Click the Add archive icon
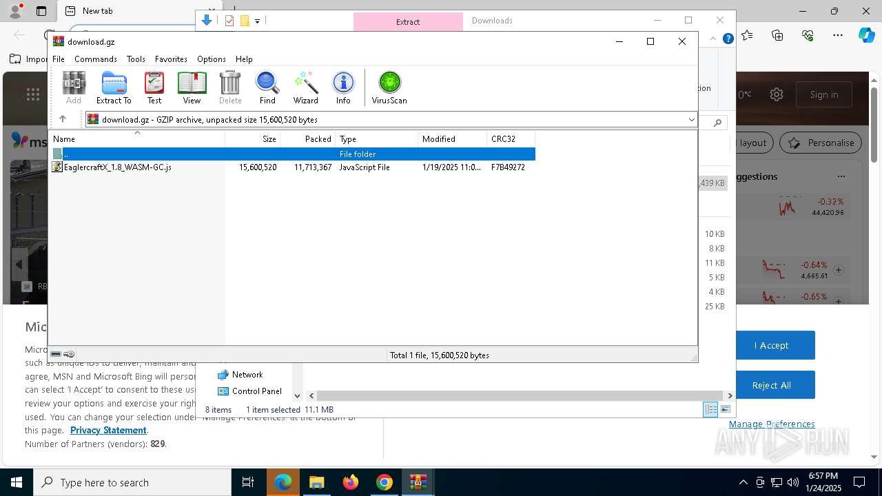882x496 pixels. click(x=74, y=87)
